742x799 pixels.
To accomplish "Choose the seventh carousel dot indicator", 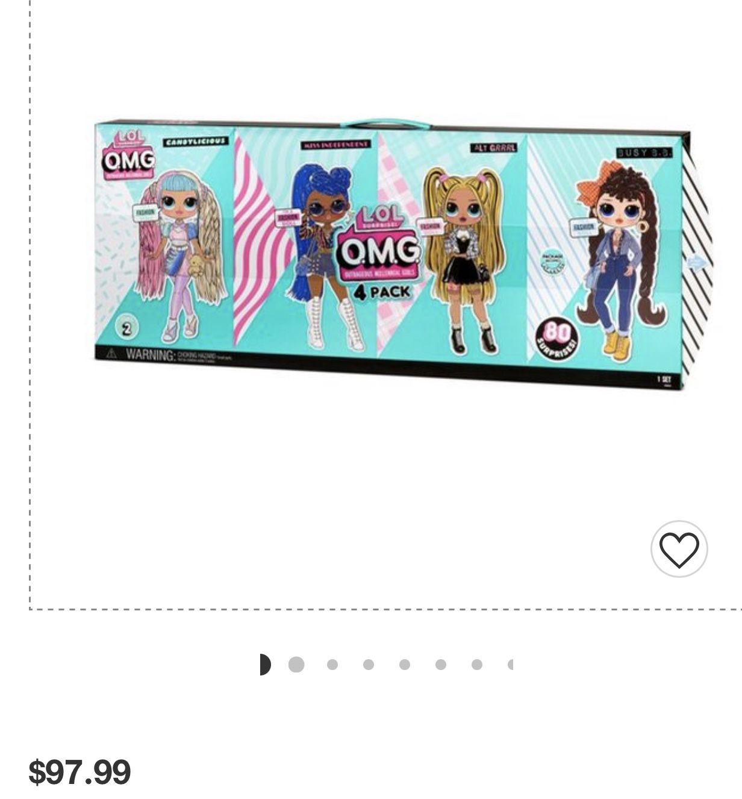I will [x=477, y=665].
